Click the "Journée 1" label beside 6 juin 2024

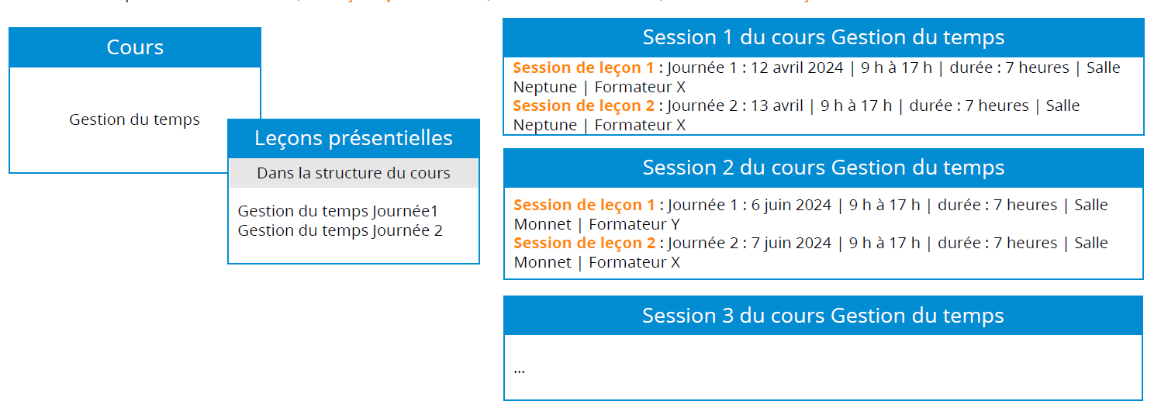point(700,205)
